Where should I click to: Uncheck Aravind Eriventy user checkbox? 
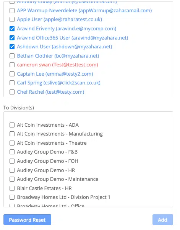pos(12,28)
